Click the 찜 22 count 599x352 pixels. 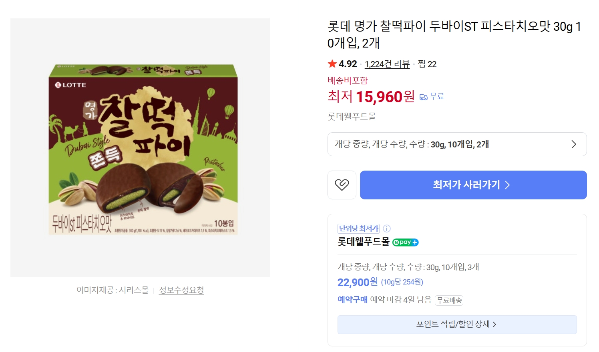click(427, 64)
